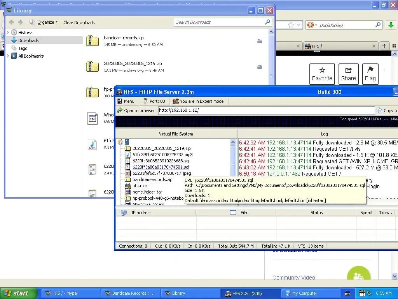Select Tags in Library sidebar
The height and width of the screenshot is (299, 398).
22,48
